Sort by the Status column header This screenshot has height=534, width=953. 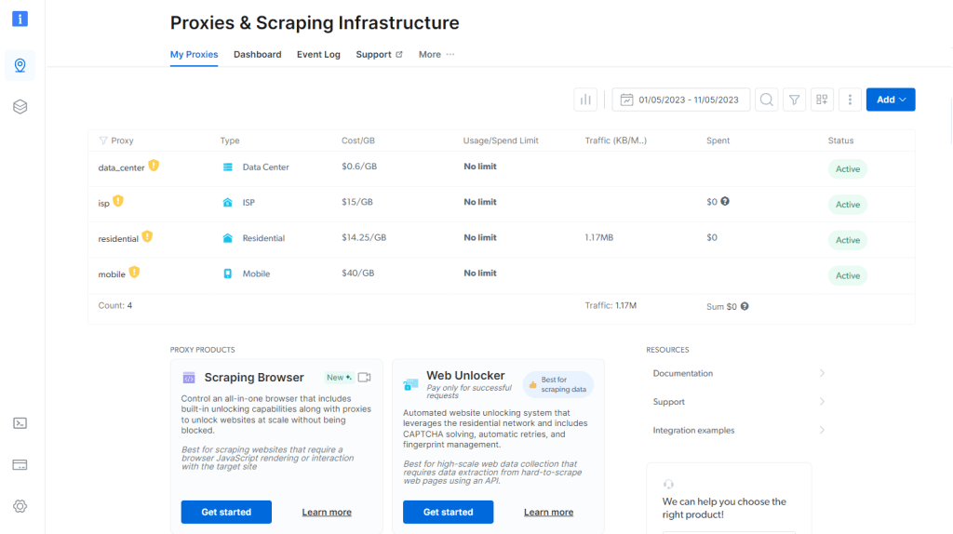(x=840, y=140)
